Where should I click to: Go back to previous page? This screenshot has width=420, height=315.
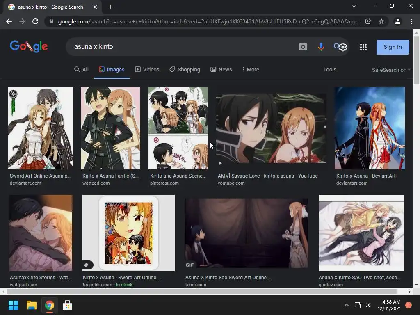pyautogui.click(x=9, y=21)
